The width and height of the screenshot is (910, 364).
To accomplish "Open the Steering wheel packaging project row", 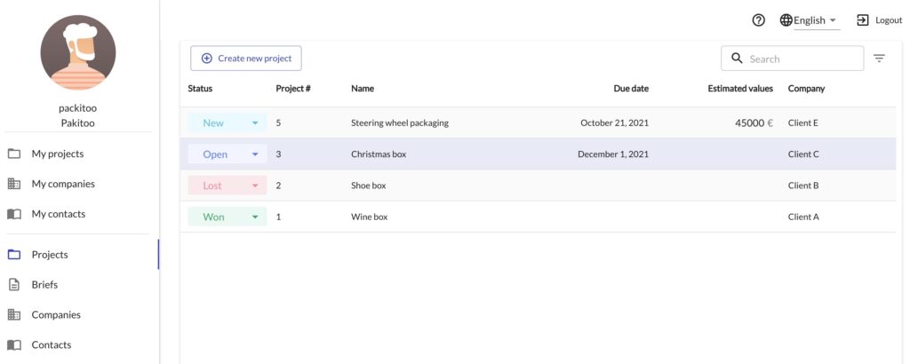I will point(538,123).
